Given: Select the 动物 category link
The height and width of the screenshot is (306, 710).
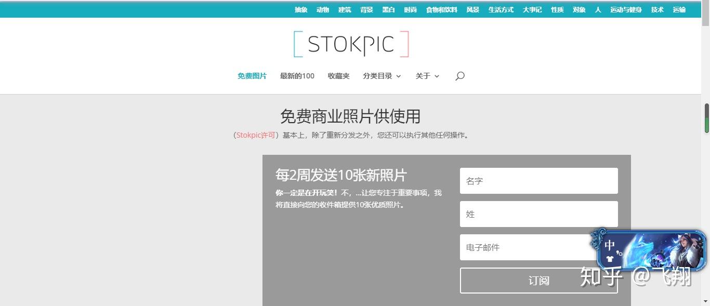Looking at the screenshot, I should point(322,9).
